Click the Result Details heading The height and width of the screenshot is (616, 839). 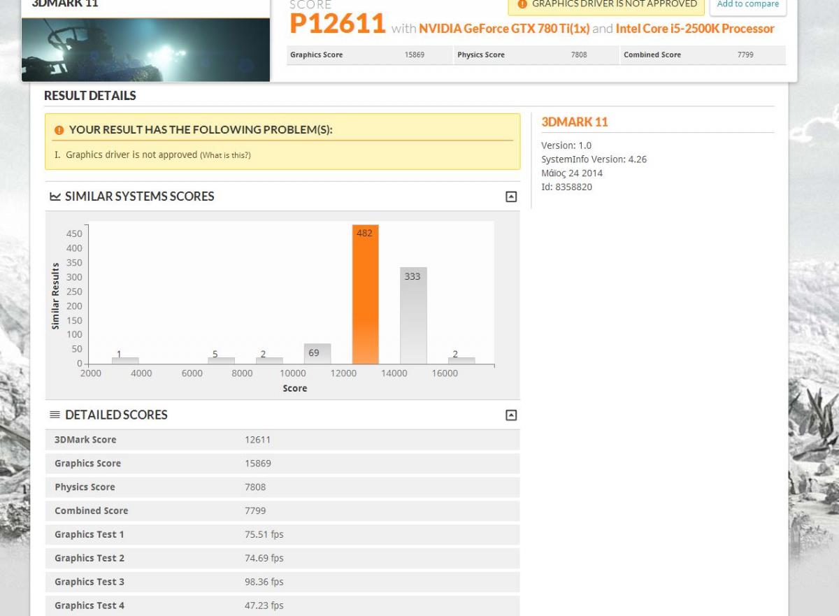pos(90,96)
